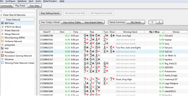This screenshot has width=188, height=104.
Task: Switch to the View Stats tab
Action: pyautogui.click(x=34, y=6)
